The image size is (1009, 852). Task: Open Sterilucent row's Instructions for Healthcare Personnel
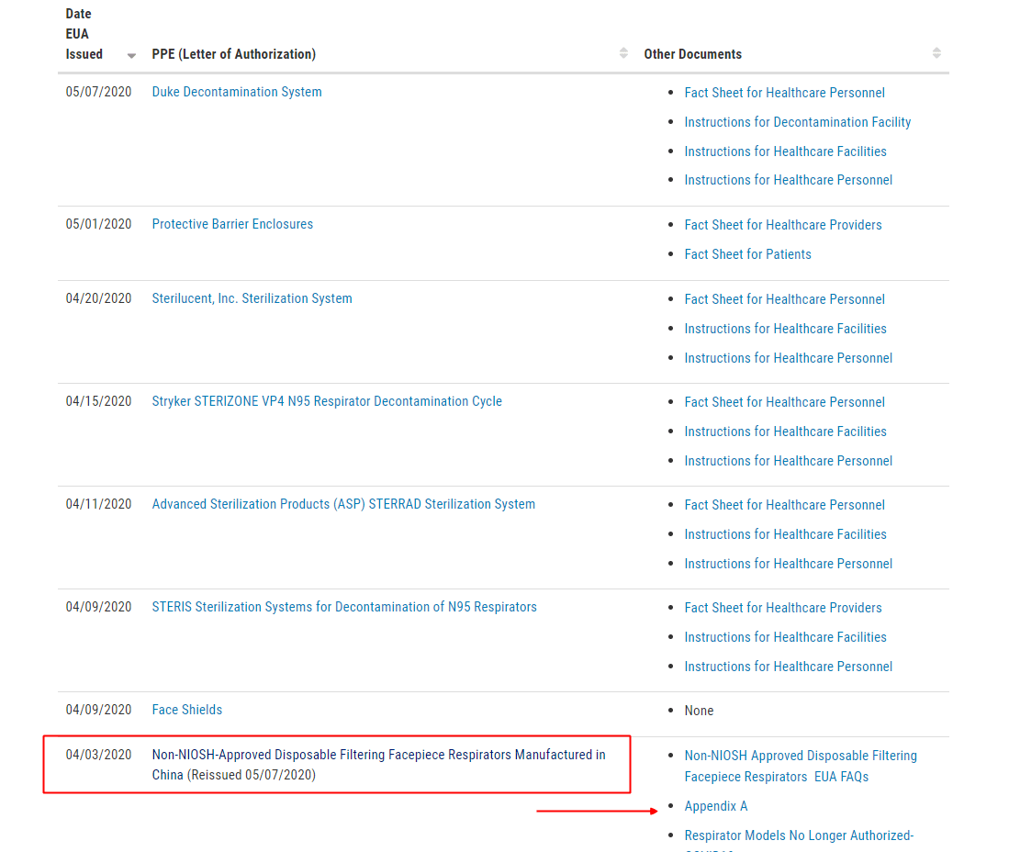[x=789, y=358]
